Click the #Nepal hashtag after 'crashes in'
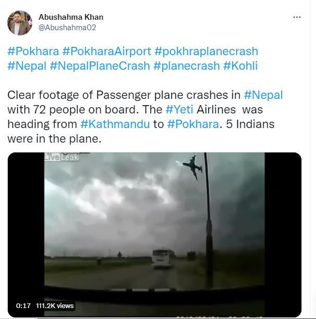The image size is (316, 319). 264,96
